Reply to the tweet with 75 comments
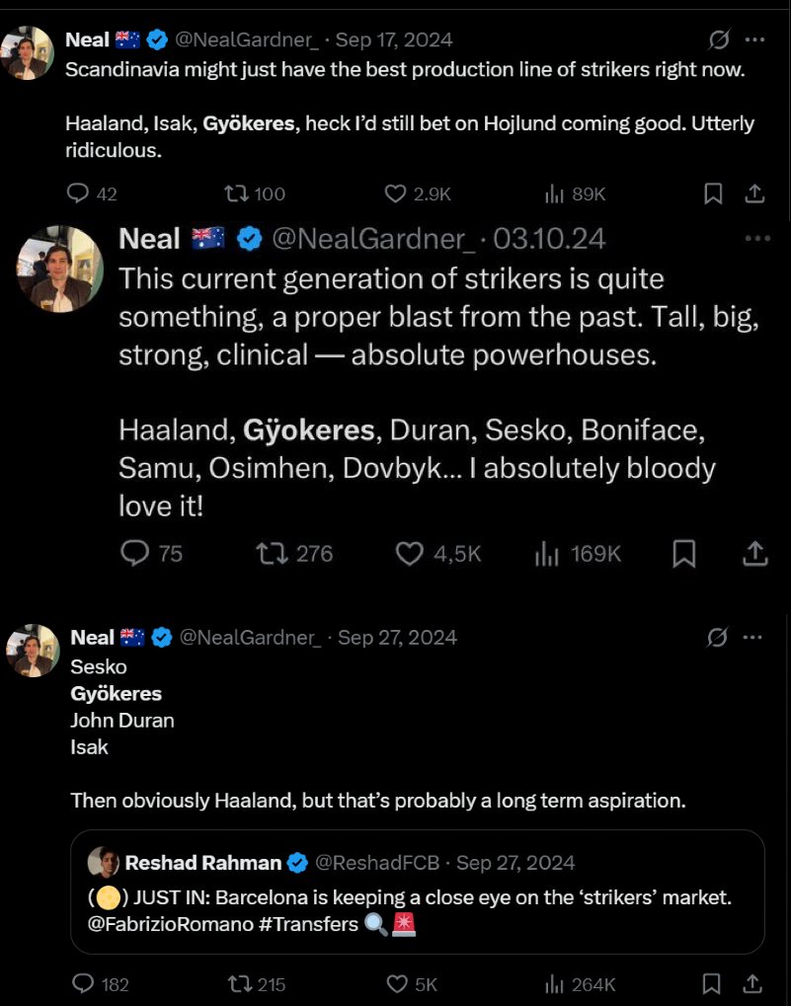Screen dimensions: 791x1006 pos(134,554)
